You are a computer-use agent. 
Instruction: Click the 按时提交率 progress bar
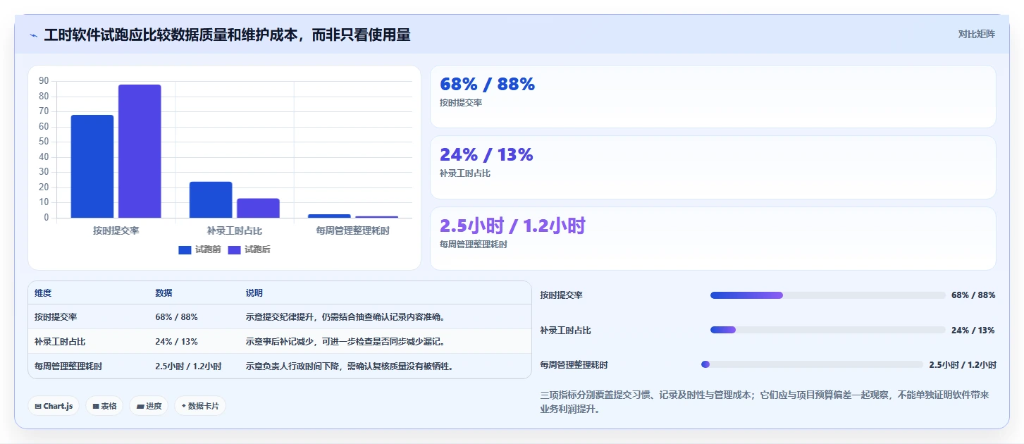click(827, 295)
